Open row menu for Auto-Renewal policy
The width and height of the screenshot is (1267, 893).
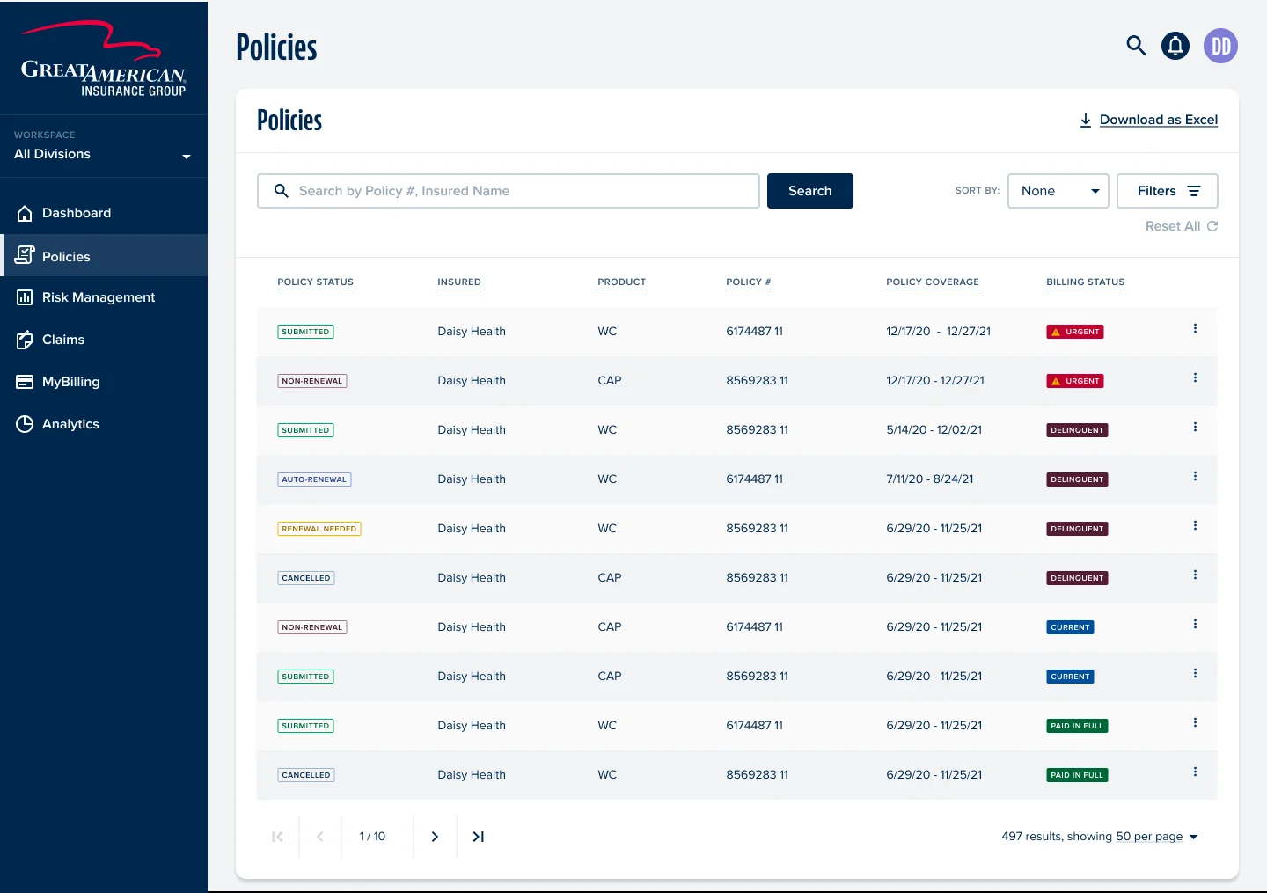1195,476
